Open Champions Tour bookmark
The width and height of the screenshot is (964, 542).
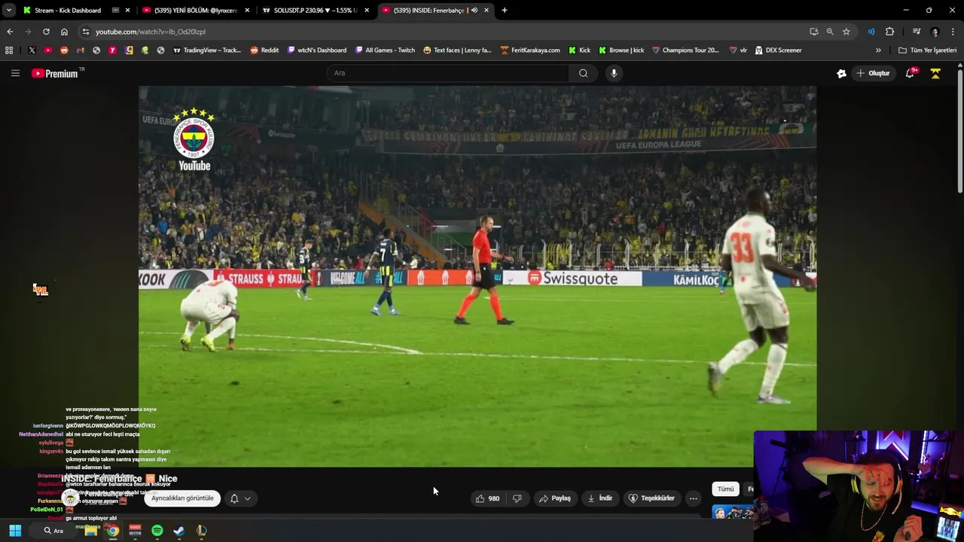pos(685,50)
